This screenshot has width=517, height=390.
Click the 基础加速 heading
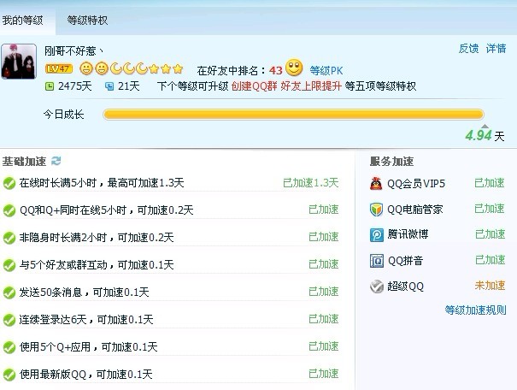coord(24,162)
